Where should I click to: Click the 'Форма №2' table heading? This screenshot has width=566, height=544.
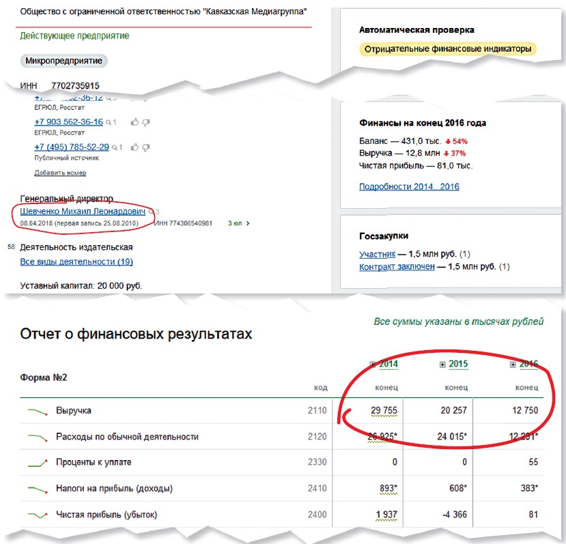click(43, 377)
